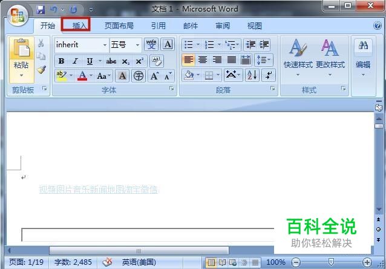The width and height of the screenshot is (386, 269).
Task: Open the phonetic guide (wén) tool
Action: coord(151,45)
